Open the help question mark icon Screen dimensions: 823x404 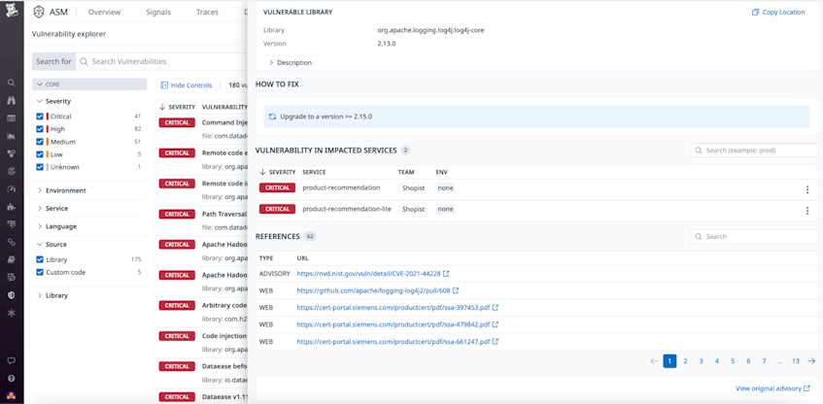[12, 379]
